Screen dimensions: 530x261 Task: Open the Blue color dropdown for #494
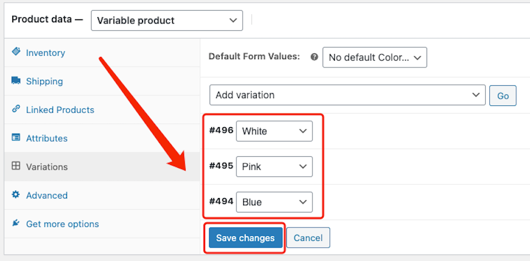click(274, 202)
